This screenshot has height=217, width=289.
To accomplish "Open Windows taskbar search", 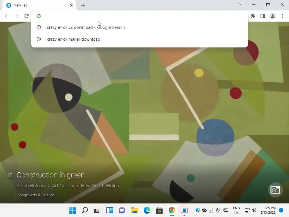I will (x=85, y=210).
